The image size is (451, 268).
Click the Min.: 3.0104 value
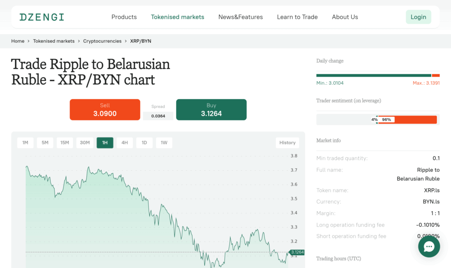tap(330, 83)
